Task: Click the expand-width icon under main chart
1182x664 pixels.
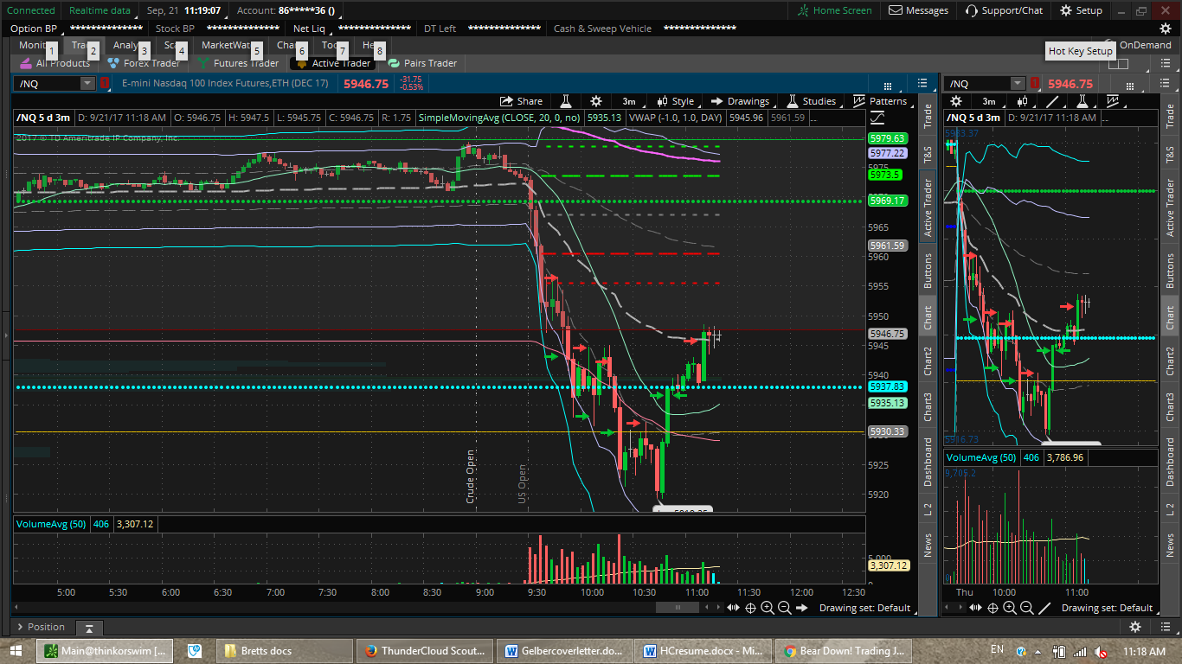Action: pos(734,608)
